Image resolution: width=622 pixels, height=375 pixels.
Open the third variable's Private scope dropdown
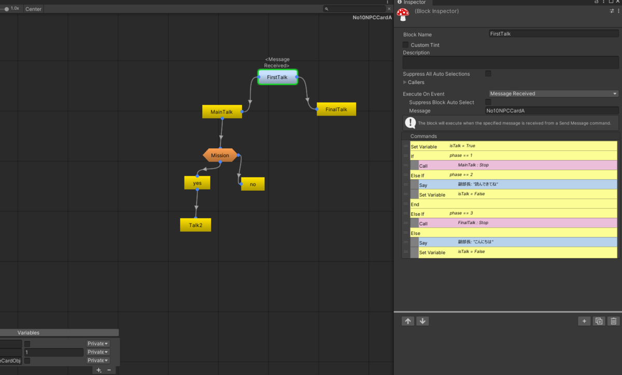coord(98,360)
